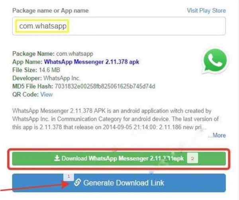Viewport: 239px width, 200px height.
Task: Open the Visit Play Store link
Action: click(x=206, y=11)
